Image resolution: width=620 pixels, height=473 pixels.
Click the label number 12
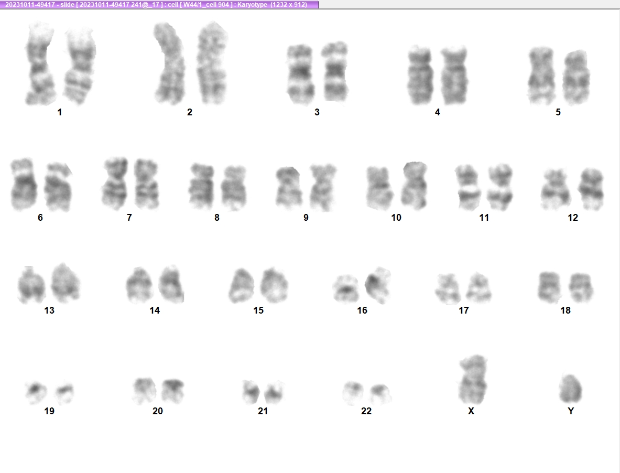pyautogui.click(x=573, y=218)
